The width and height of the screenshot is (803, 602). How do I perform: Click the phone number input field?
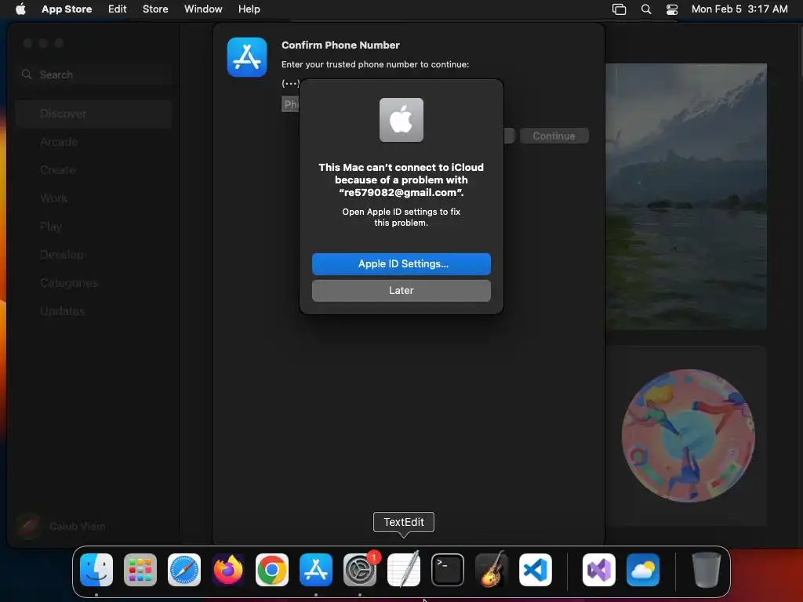click(x=290, y=104)
